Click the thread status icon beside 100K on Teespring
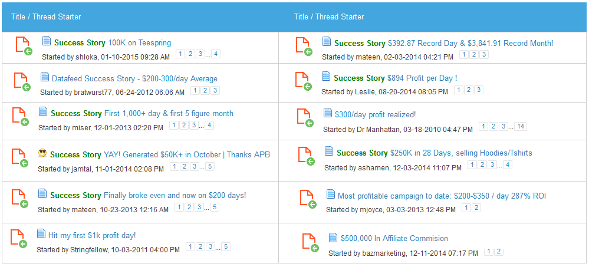 [x=24, y=46]
